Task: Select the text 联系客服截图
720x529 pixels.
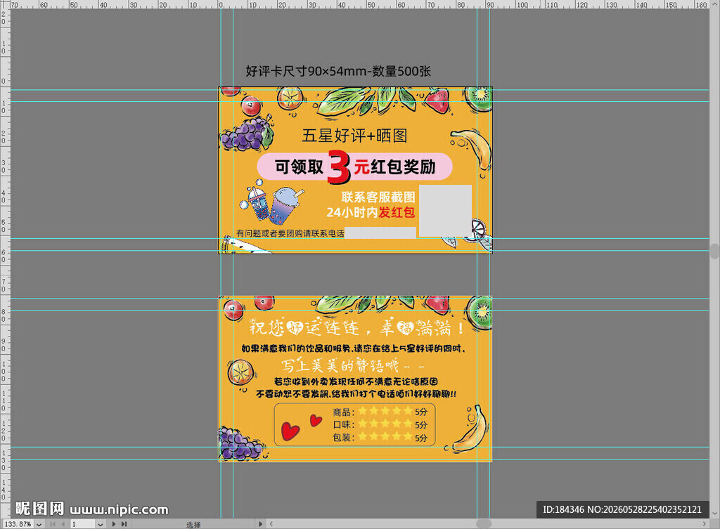Action: point(378,197)
